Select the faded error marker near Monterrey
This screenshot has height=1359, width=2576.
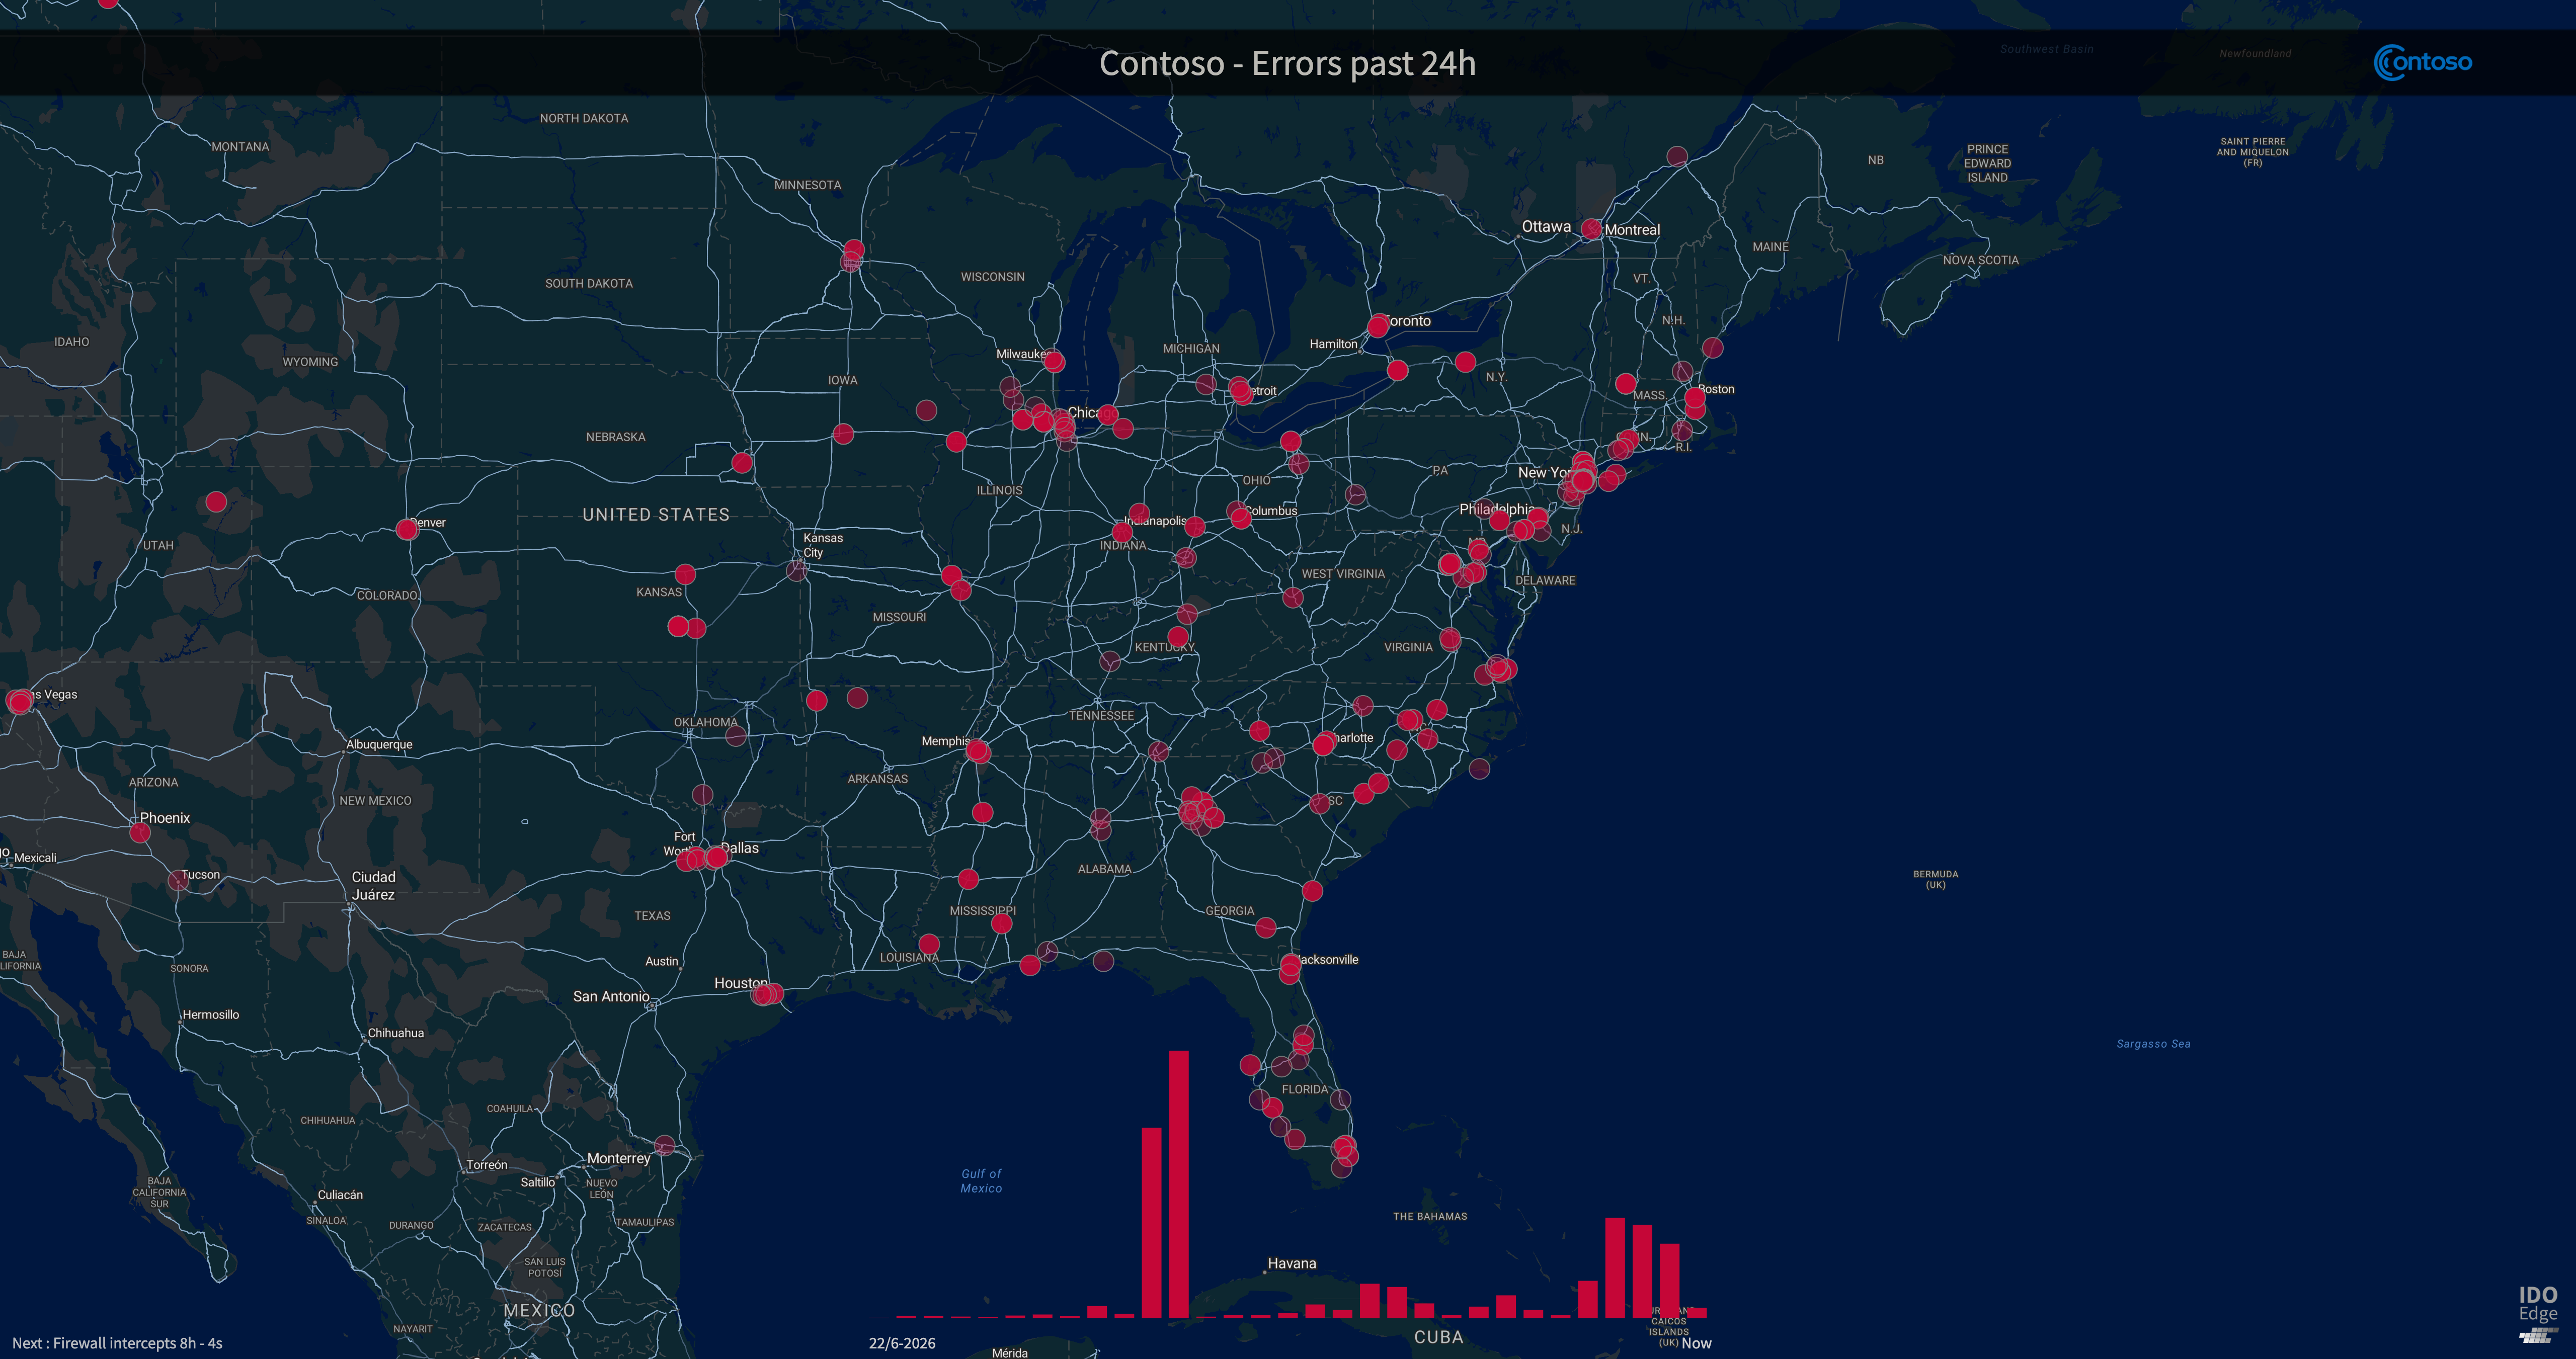point(665,1145)
